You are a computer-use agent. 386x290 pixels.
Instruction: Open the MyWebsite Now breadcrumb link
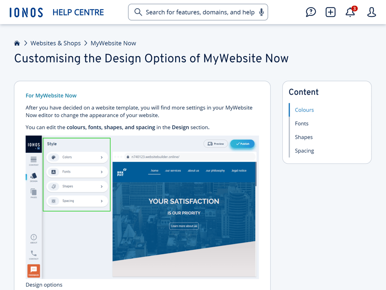point(113,43)
